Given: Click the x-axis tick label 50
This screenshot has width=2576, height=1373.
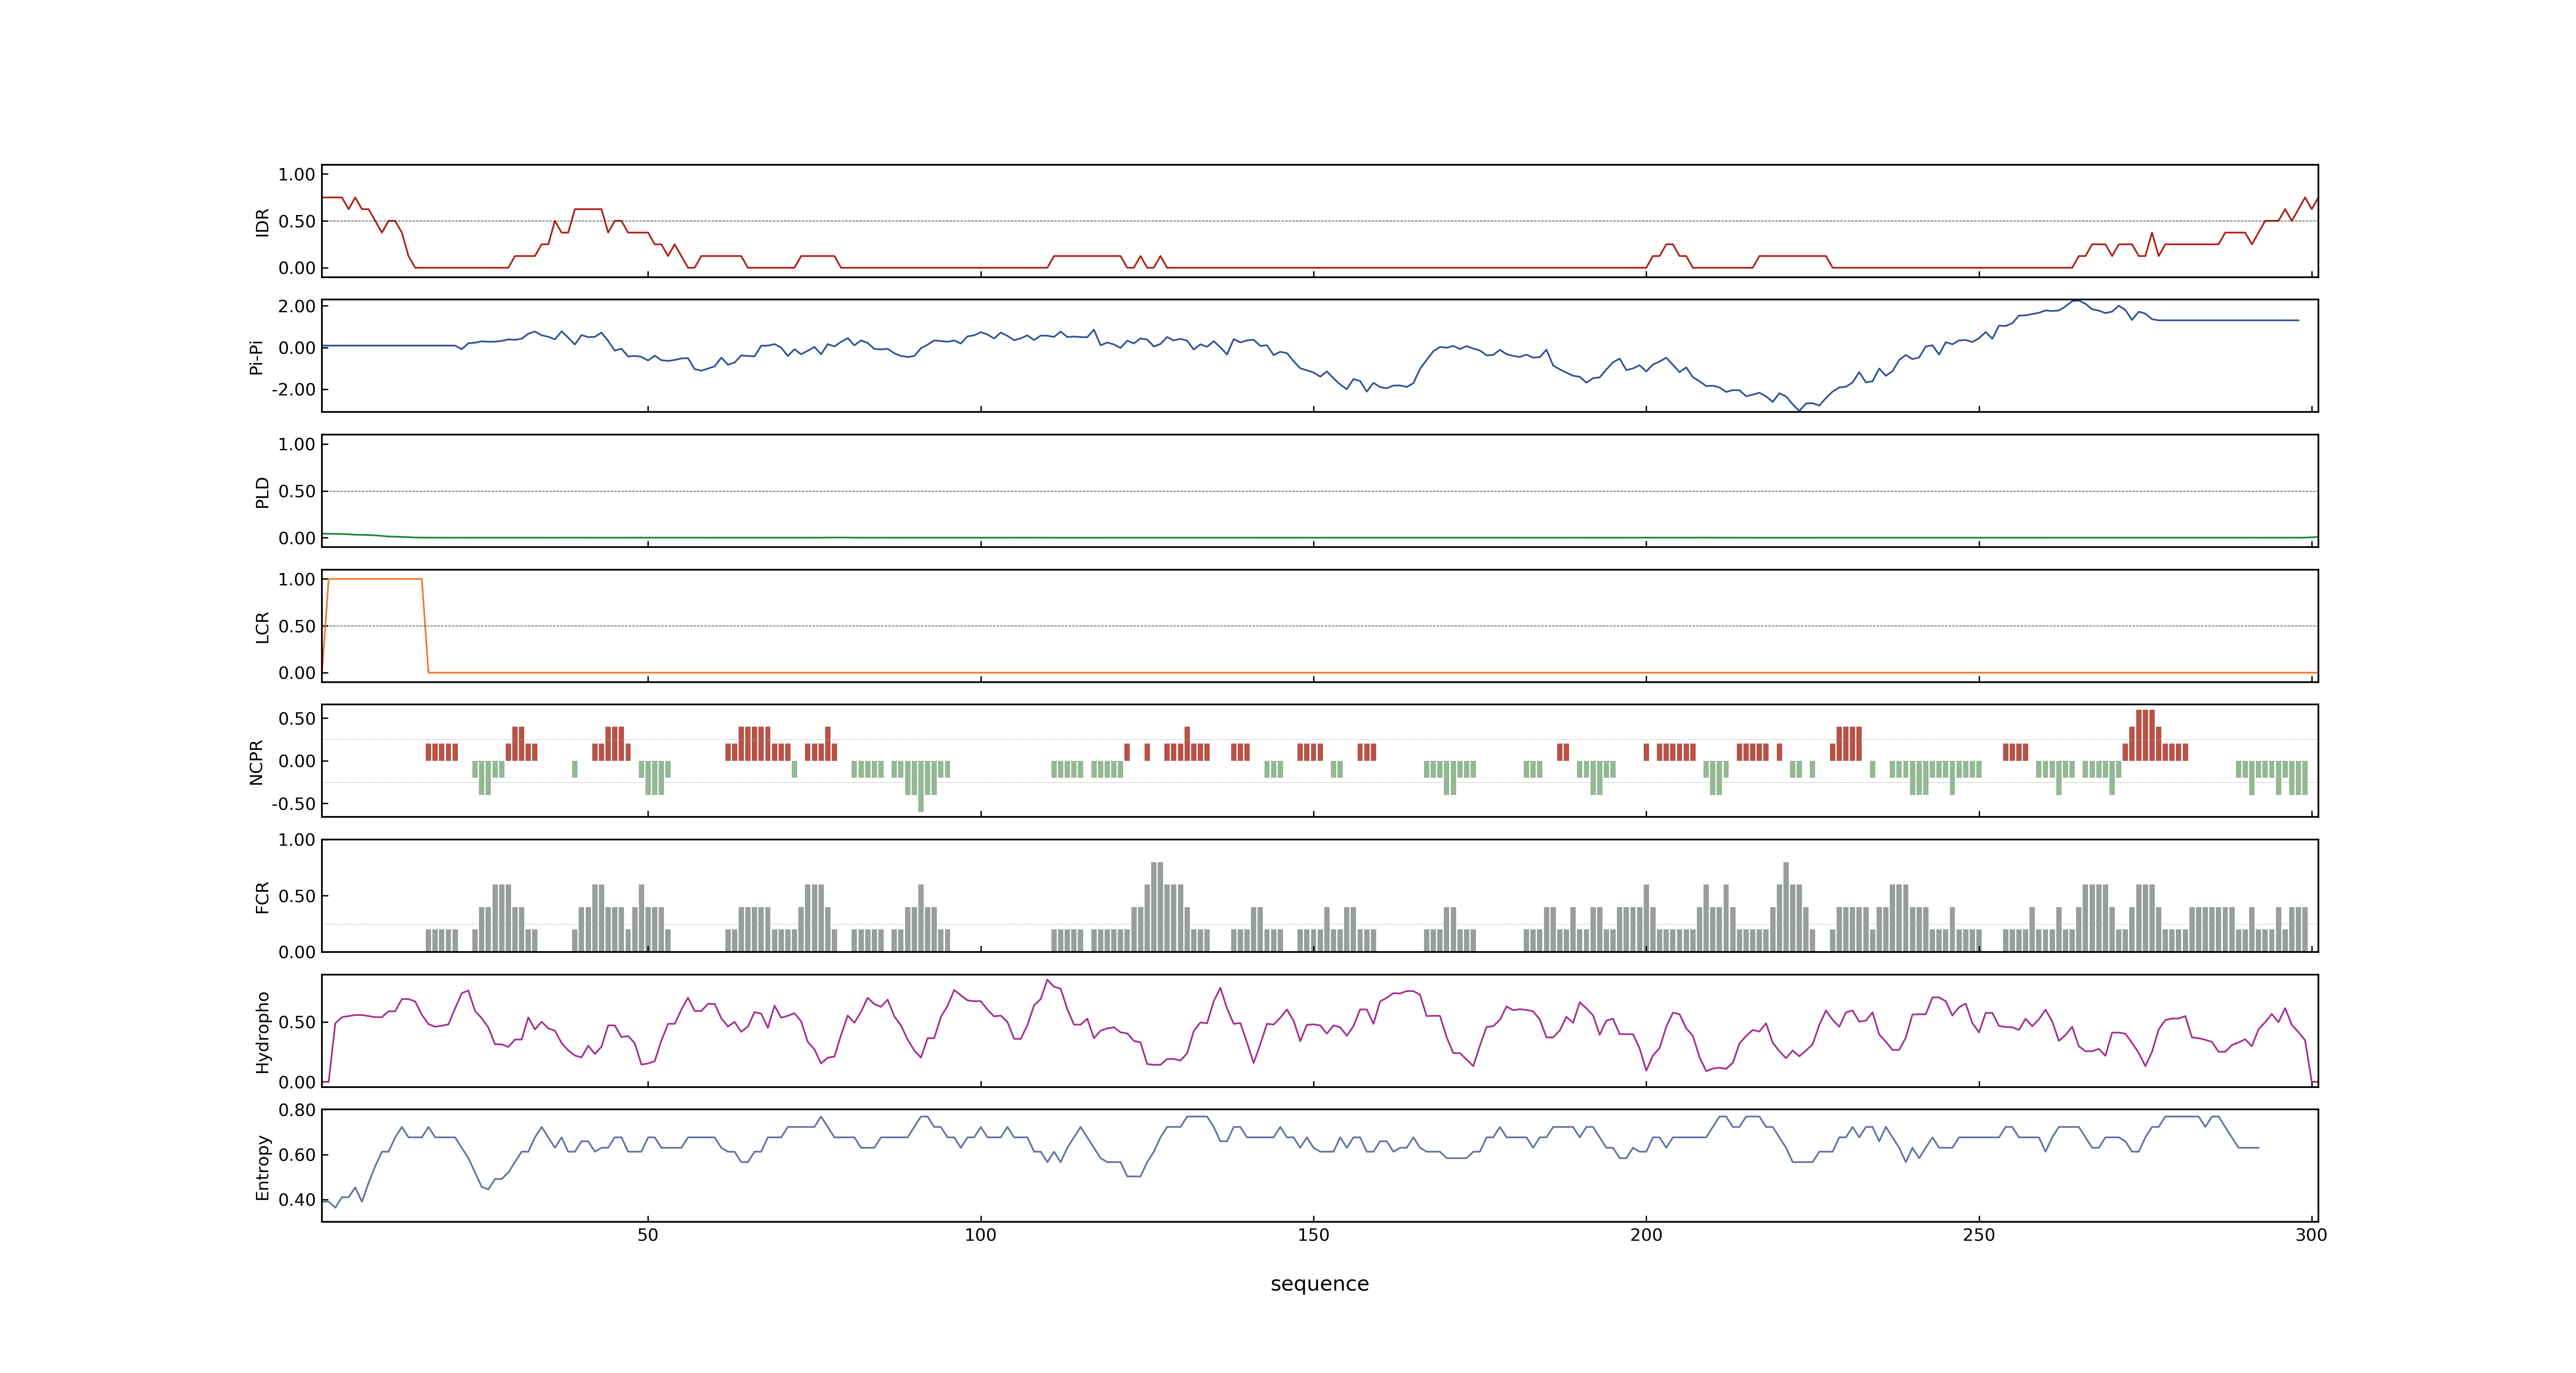Looking at the screenshot, I should [648, 1235].
